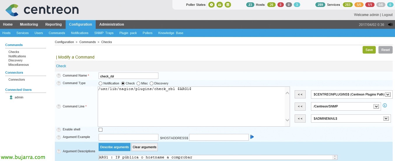
Task: Click help icon beside Command Name
Action: coord(59,76)
